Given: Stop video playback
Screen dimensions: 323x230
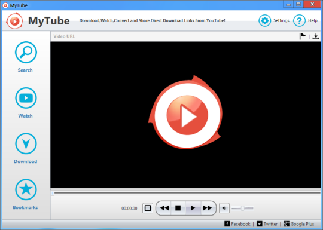Looking at the screenshot, I should (x=178, y=208).
